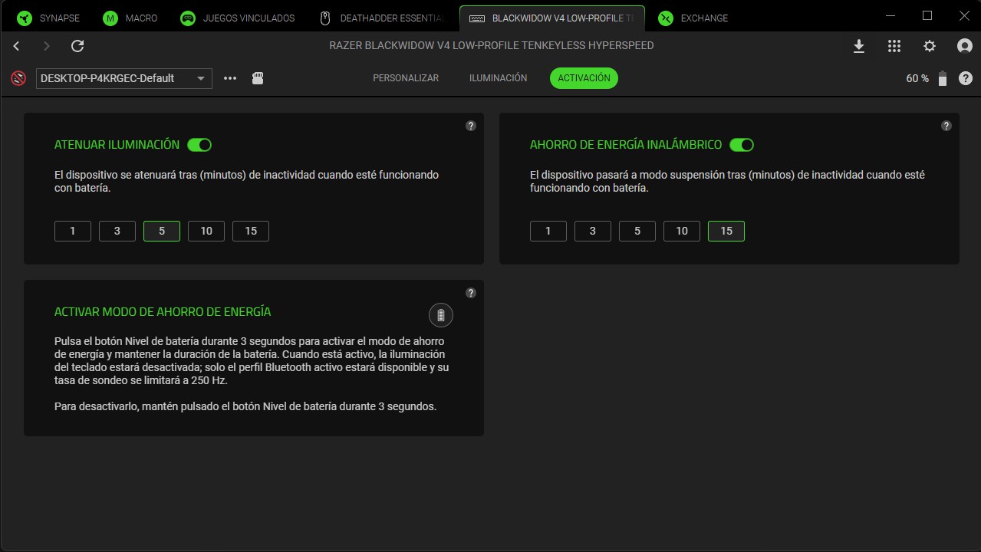The height and width of the screenshot is (552, 981).
Task: Choose 1 minute for wireless power saving
Action: 548,231
